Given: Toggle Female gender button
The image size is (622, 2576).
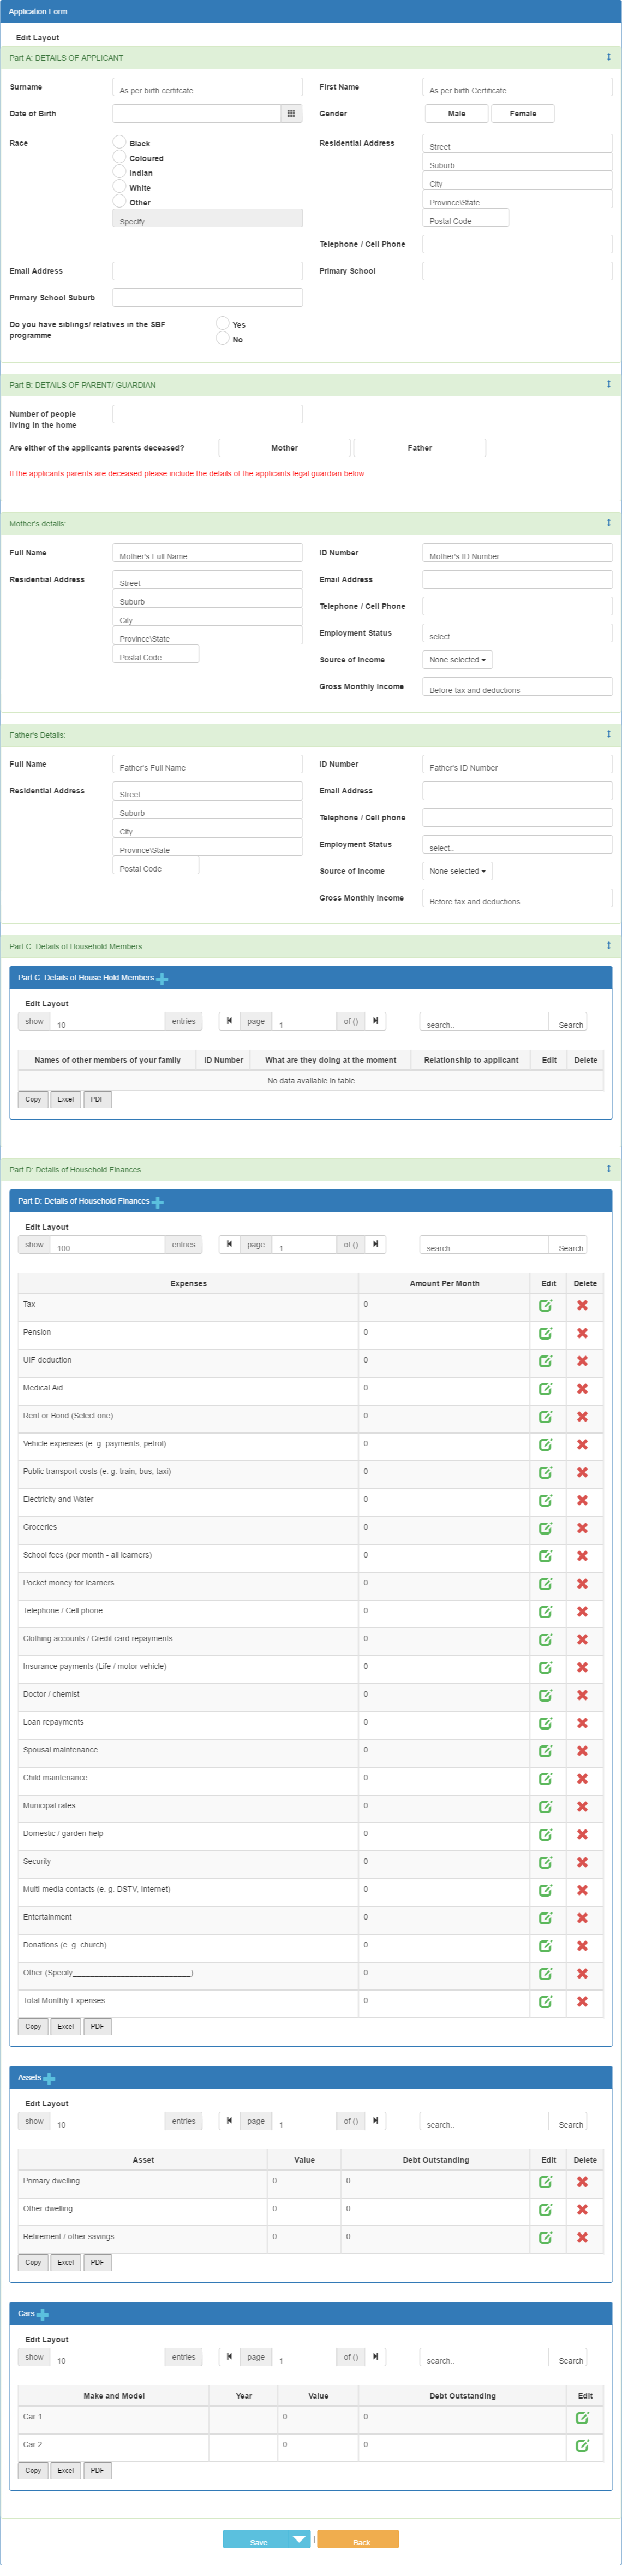Looking at the screenshot, I should click(x=523, y=114).
